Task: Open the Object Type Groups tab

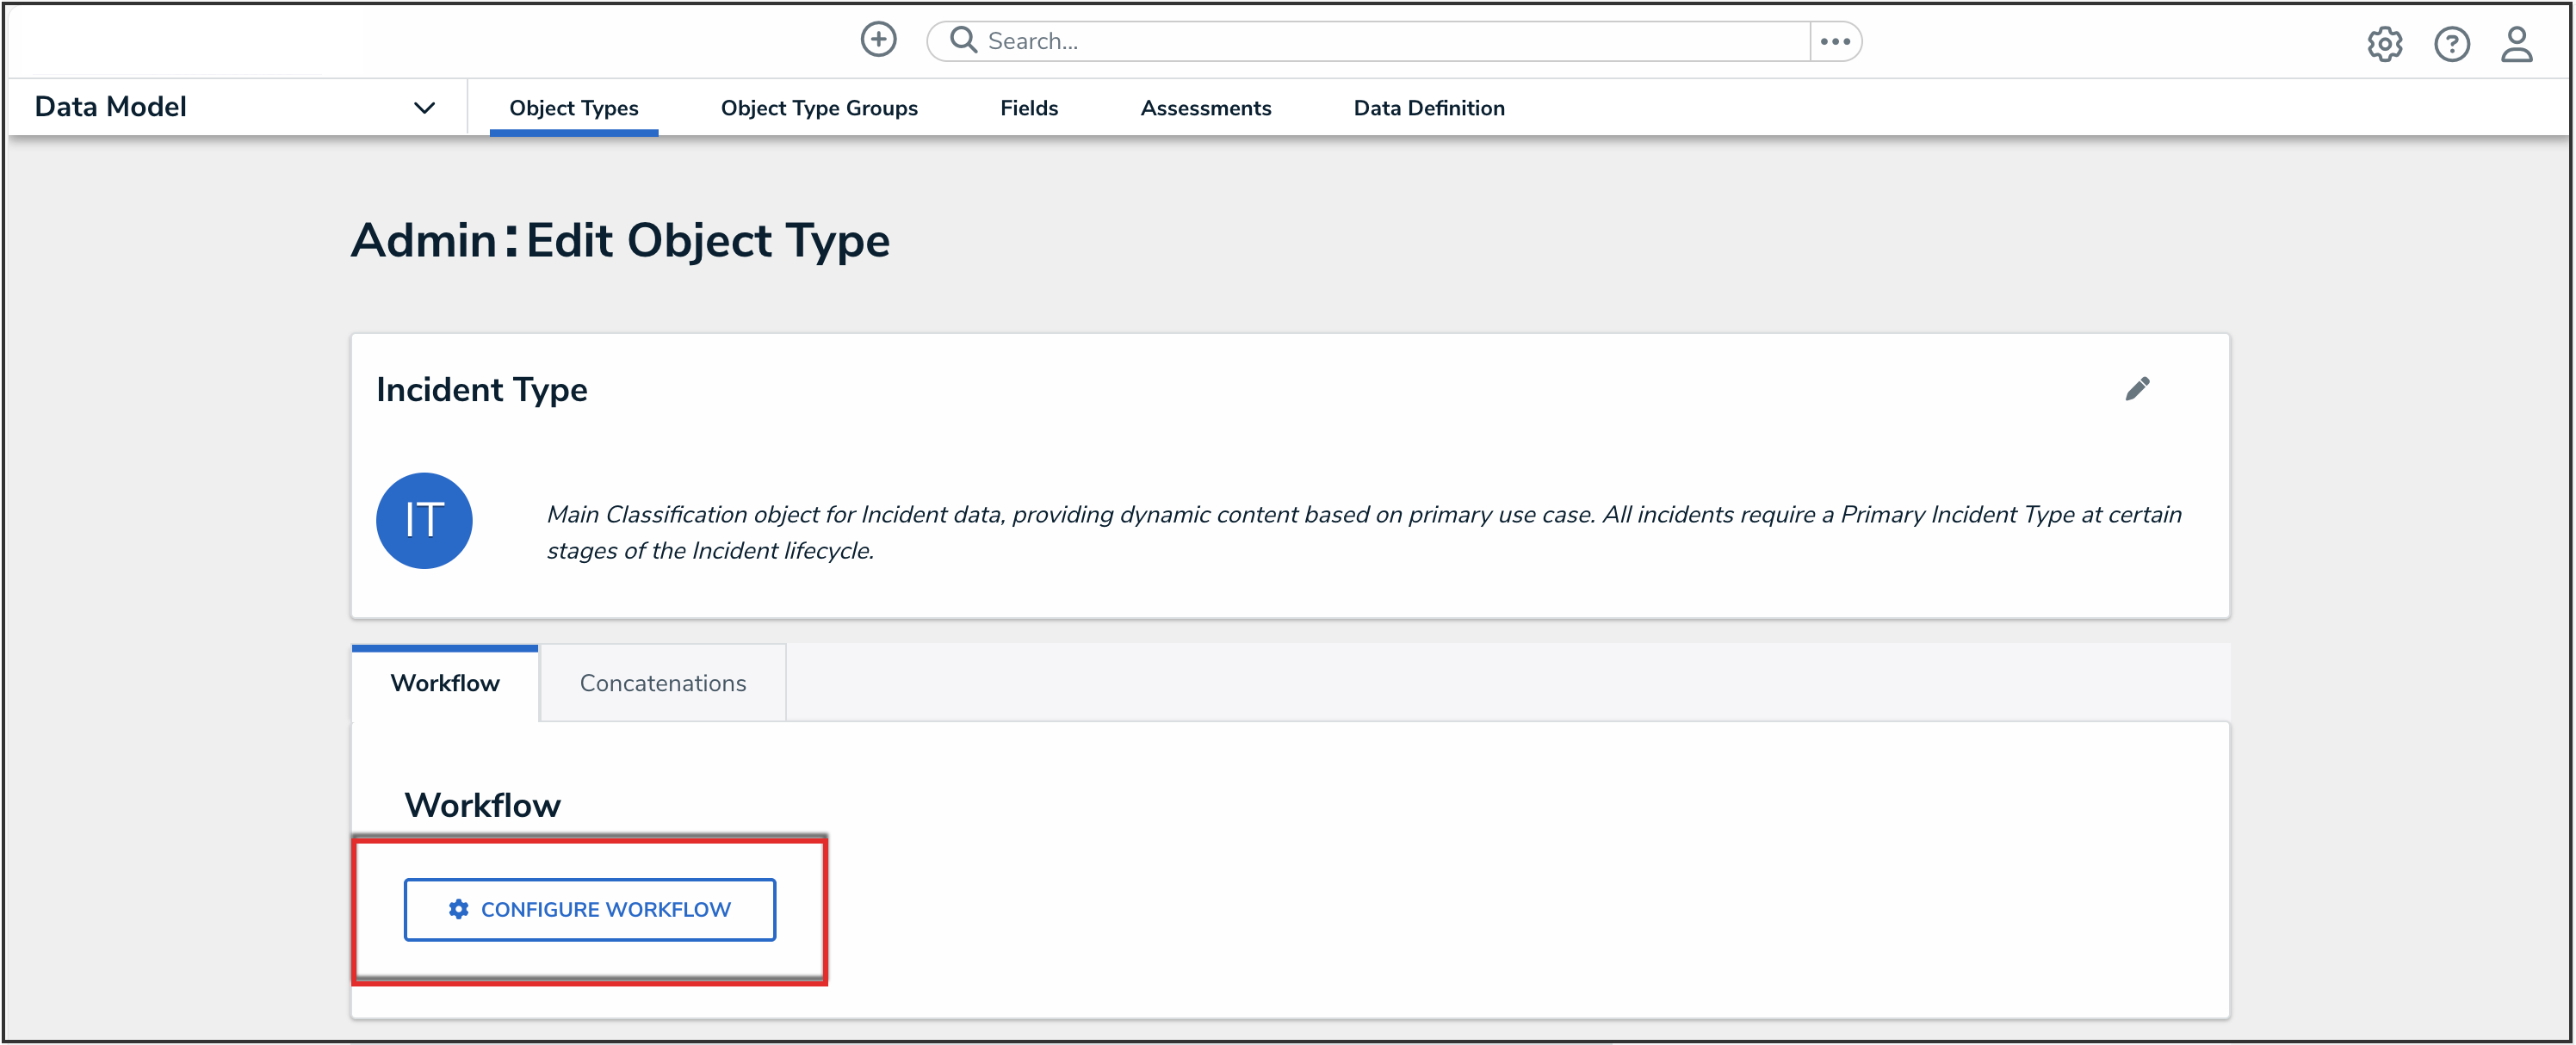Action: click(818, 108)
